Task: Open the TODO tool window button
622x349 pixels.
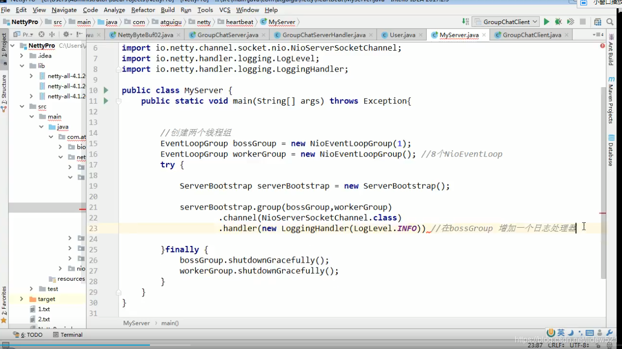Action: coord(28,335)
